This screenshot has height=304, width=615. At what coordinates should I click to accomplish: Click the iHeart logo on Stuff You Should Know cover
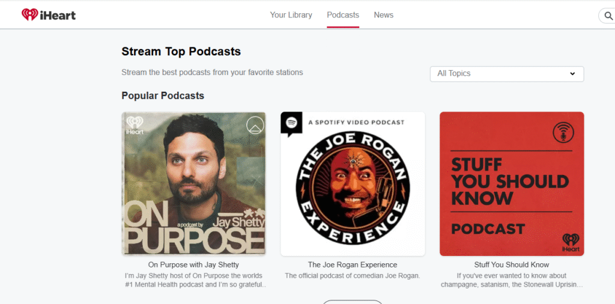pyautogui.click(x=570, y=243)
